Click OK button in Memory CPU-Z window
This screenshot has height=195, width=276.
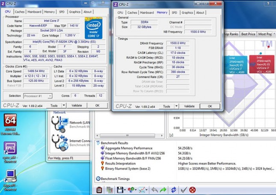(x=210, y=106)
